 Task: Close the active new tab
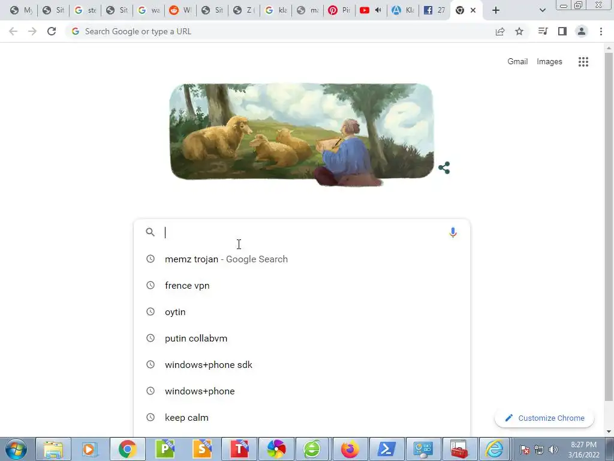pyautogui.click(x=473, y=10)
